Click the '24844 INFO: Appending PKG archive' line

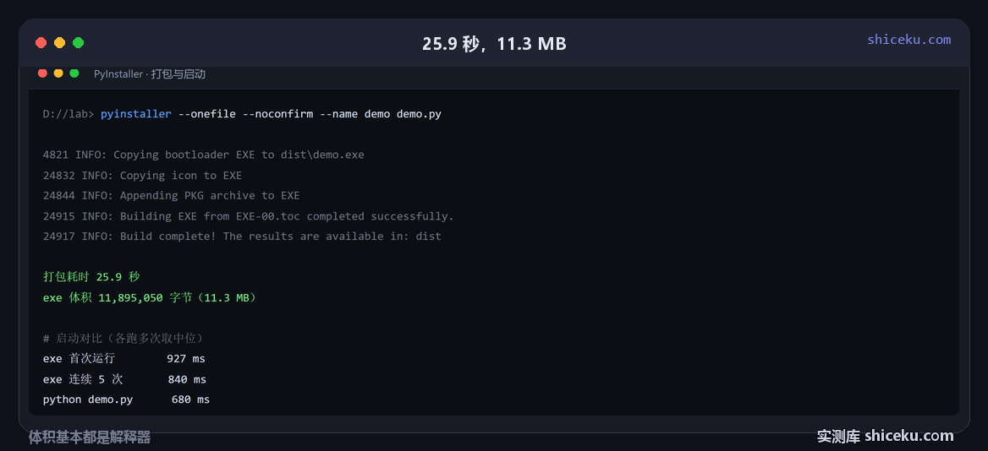coord(172,196)
